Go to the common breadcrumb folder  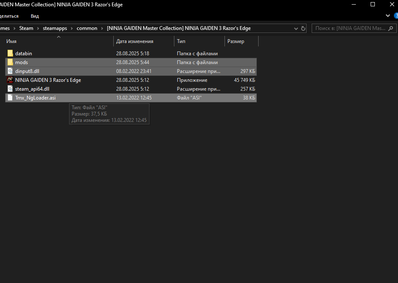[87, 28]
